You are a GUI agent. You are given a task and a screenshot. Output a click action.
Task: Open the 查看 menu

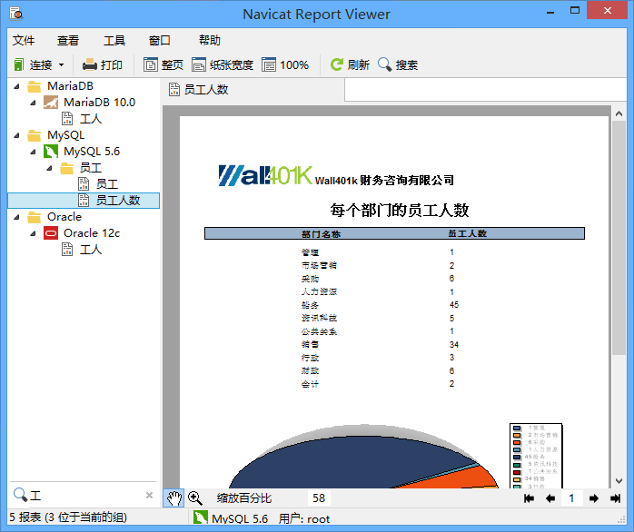pos(68,41)
